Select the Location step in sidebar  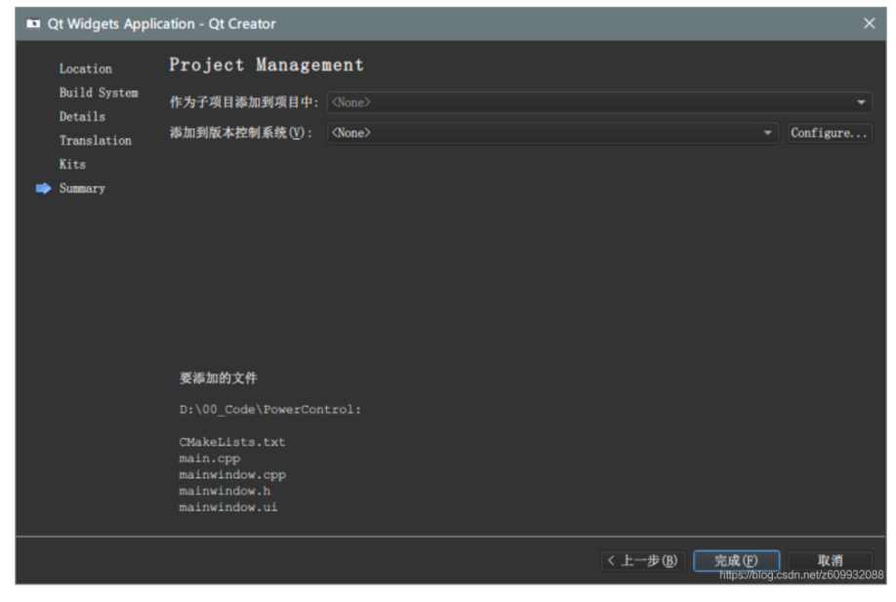[85, 68]
